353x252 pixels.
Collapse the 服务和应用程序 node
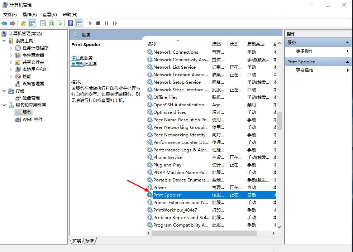[x=4, y=105]
